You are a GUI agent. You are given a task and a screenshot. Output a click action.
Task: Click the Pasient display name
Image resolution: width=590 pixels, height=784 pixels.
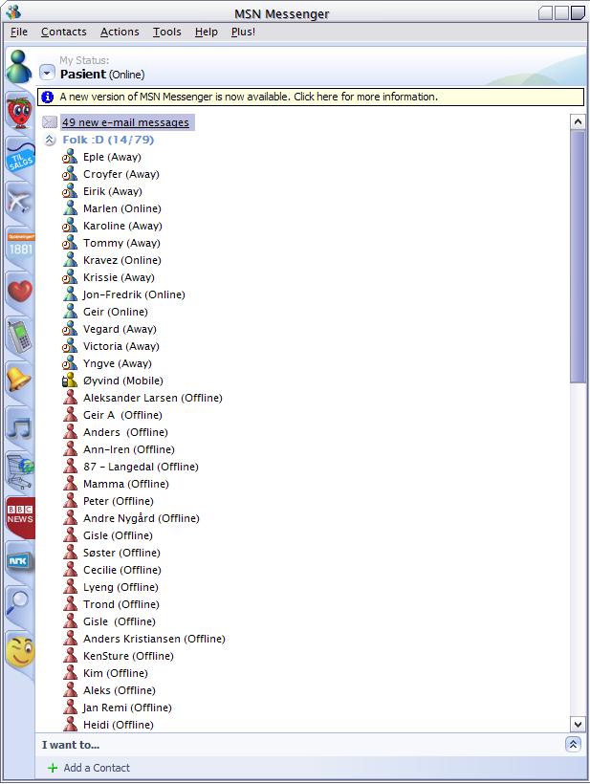click(x=83, y=74)
